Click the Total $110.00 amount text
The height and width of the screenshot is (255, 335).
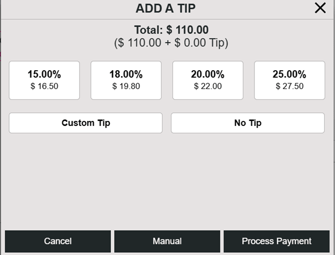pyautogui.click(x=171, y=30)
